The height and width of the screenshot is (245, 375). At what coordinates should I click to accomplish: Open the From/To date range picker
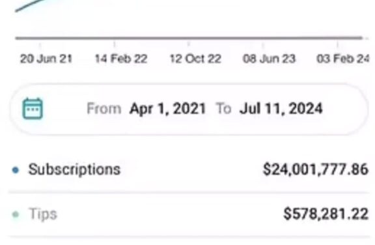(189, 109)
